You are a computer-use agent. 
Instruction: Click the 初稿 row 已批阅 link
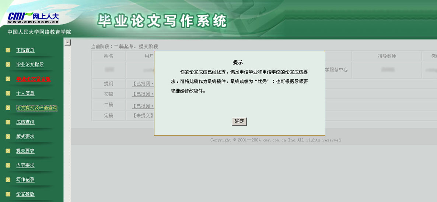pos(143,94)
